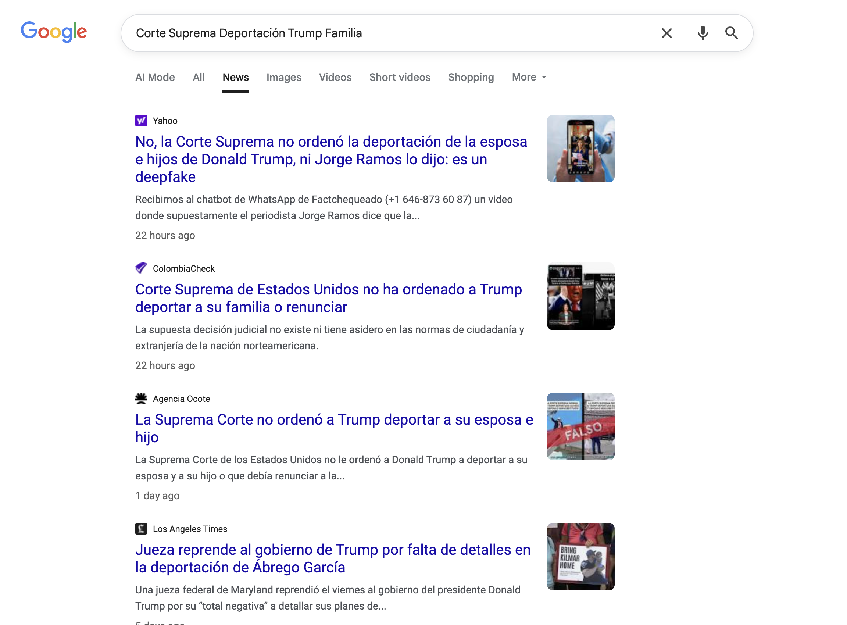Click '22 hours ago' under ColombiaCheck result
This screenshot has width=847, height=625.
click(165, 365)
